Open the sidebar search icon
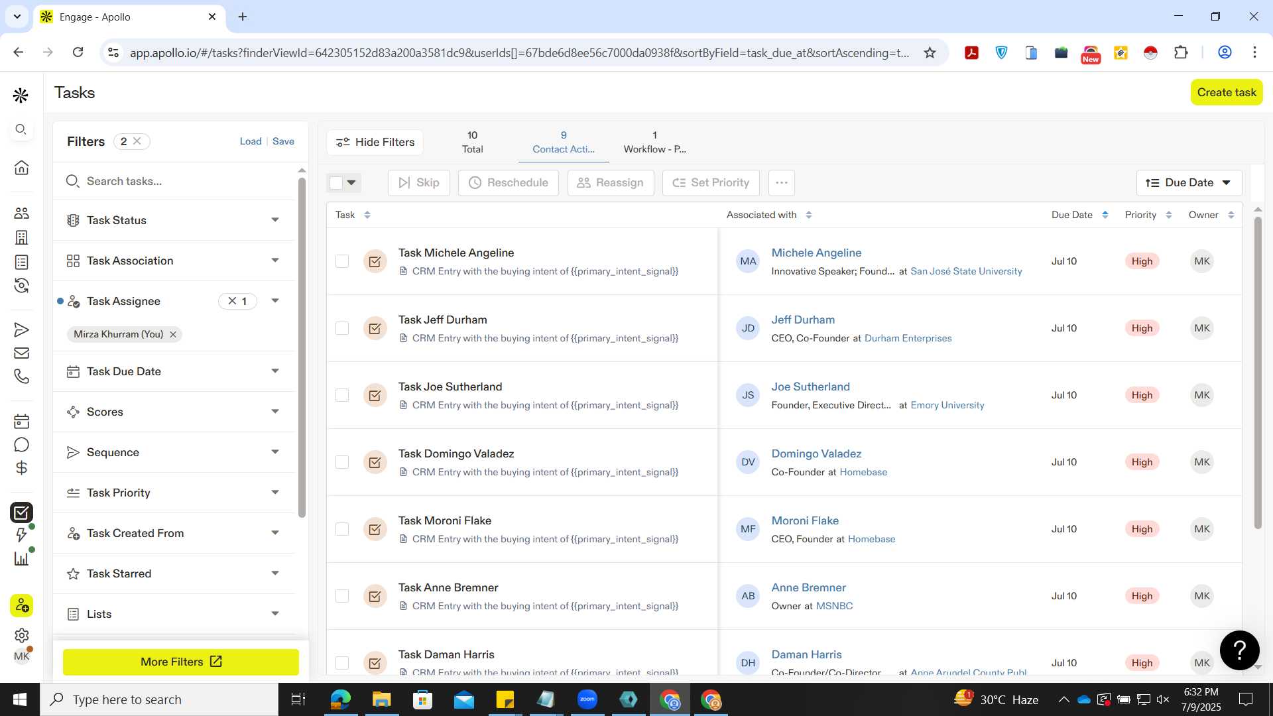1273x716 pixels. [21, 129]
